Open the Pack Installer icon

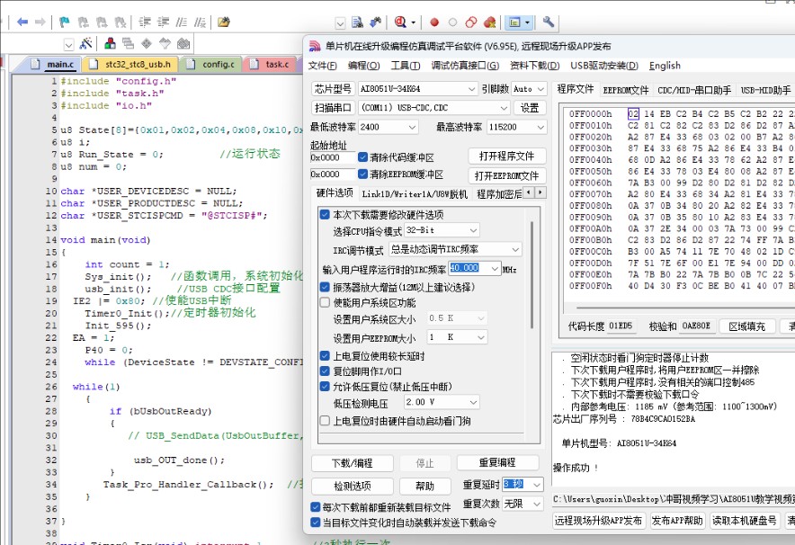pos(183,43)
